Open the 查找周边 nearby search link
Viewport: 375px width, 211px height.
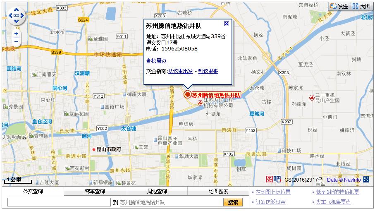click(x=156, y=61)
